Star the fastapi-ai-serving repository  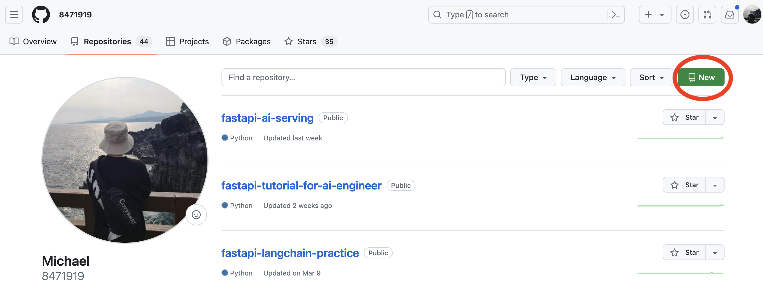point(684,117)
